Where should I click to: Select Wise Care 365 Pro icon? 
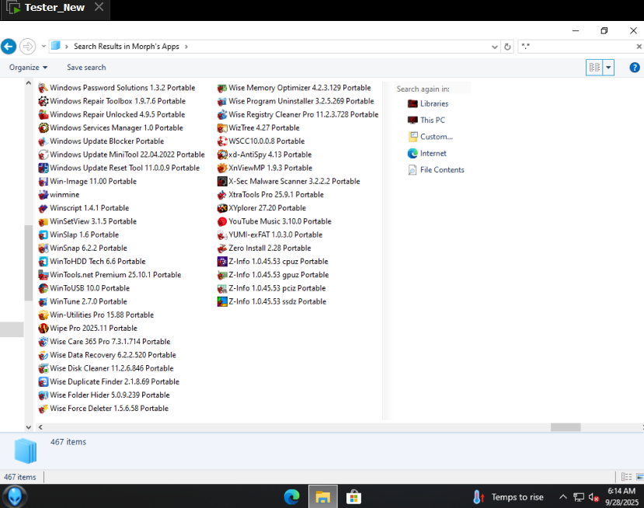click(44, 342)
